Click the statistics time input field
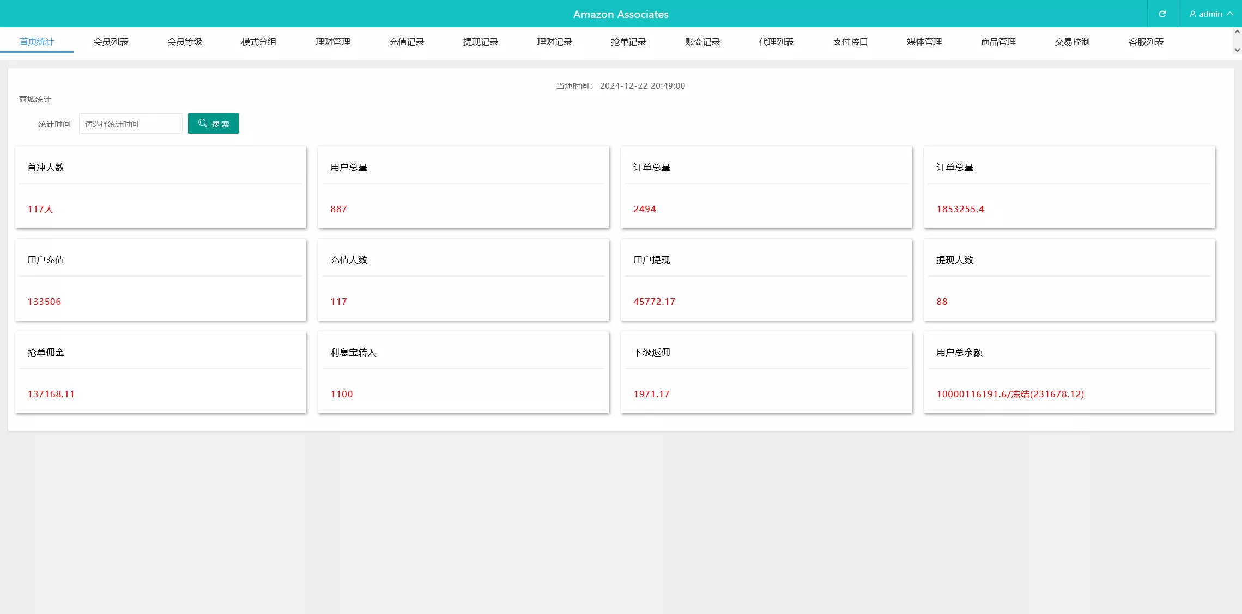The height and width of the screenshot is (614, 1242). pos(131,124)
